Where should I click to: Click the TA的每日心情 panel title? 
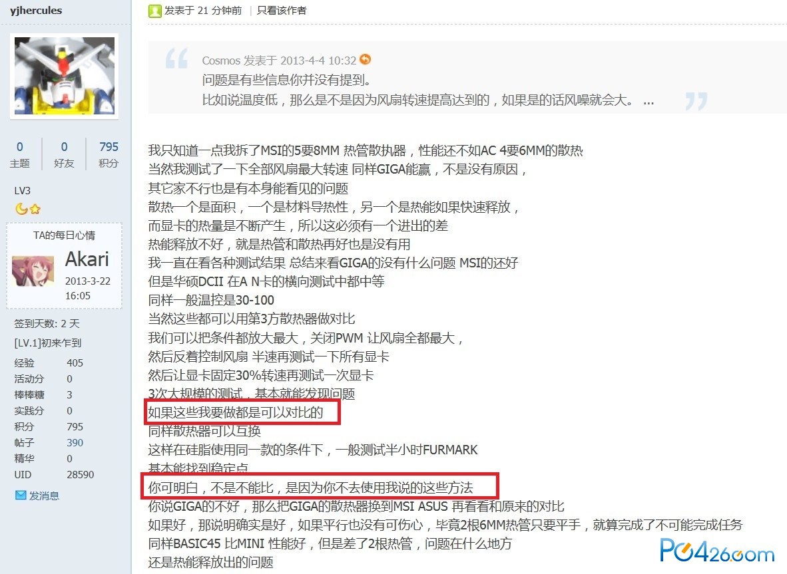tap(64, 235)
